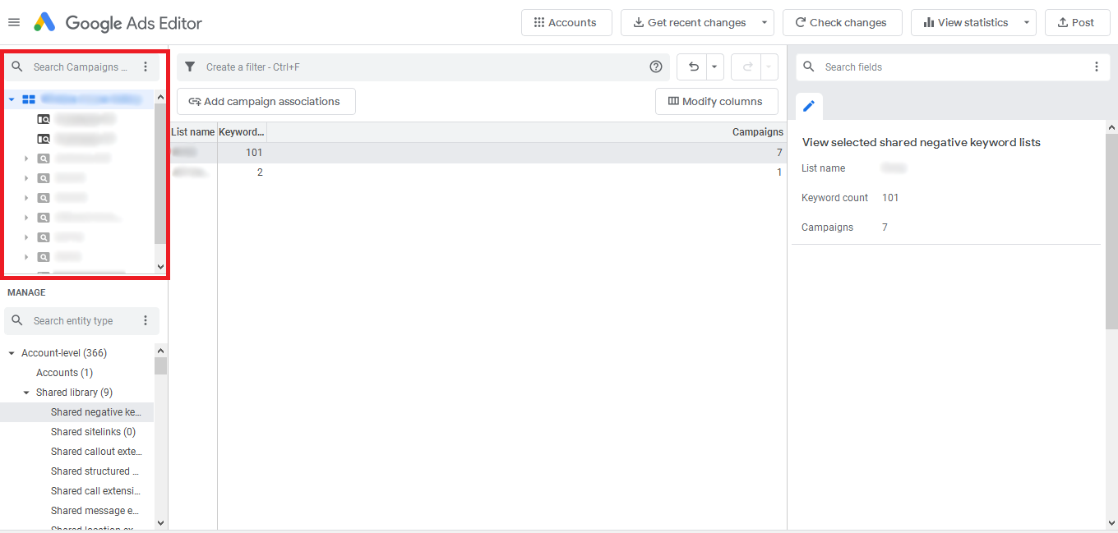The height and width of the screenshot is (533, 1118).
Task: Select the row with 101 keywords
Action: [x=478, y=153]
